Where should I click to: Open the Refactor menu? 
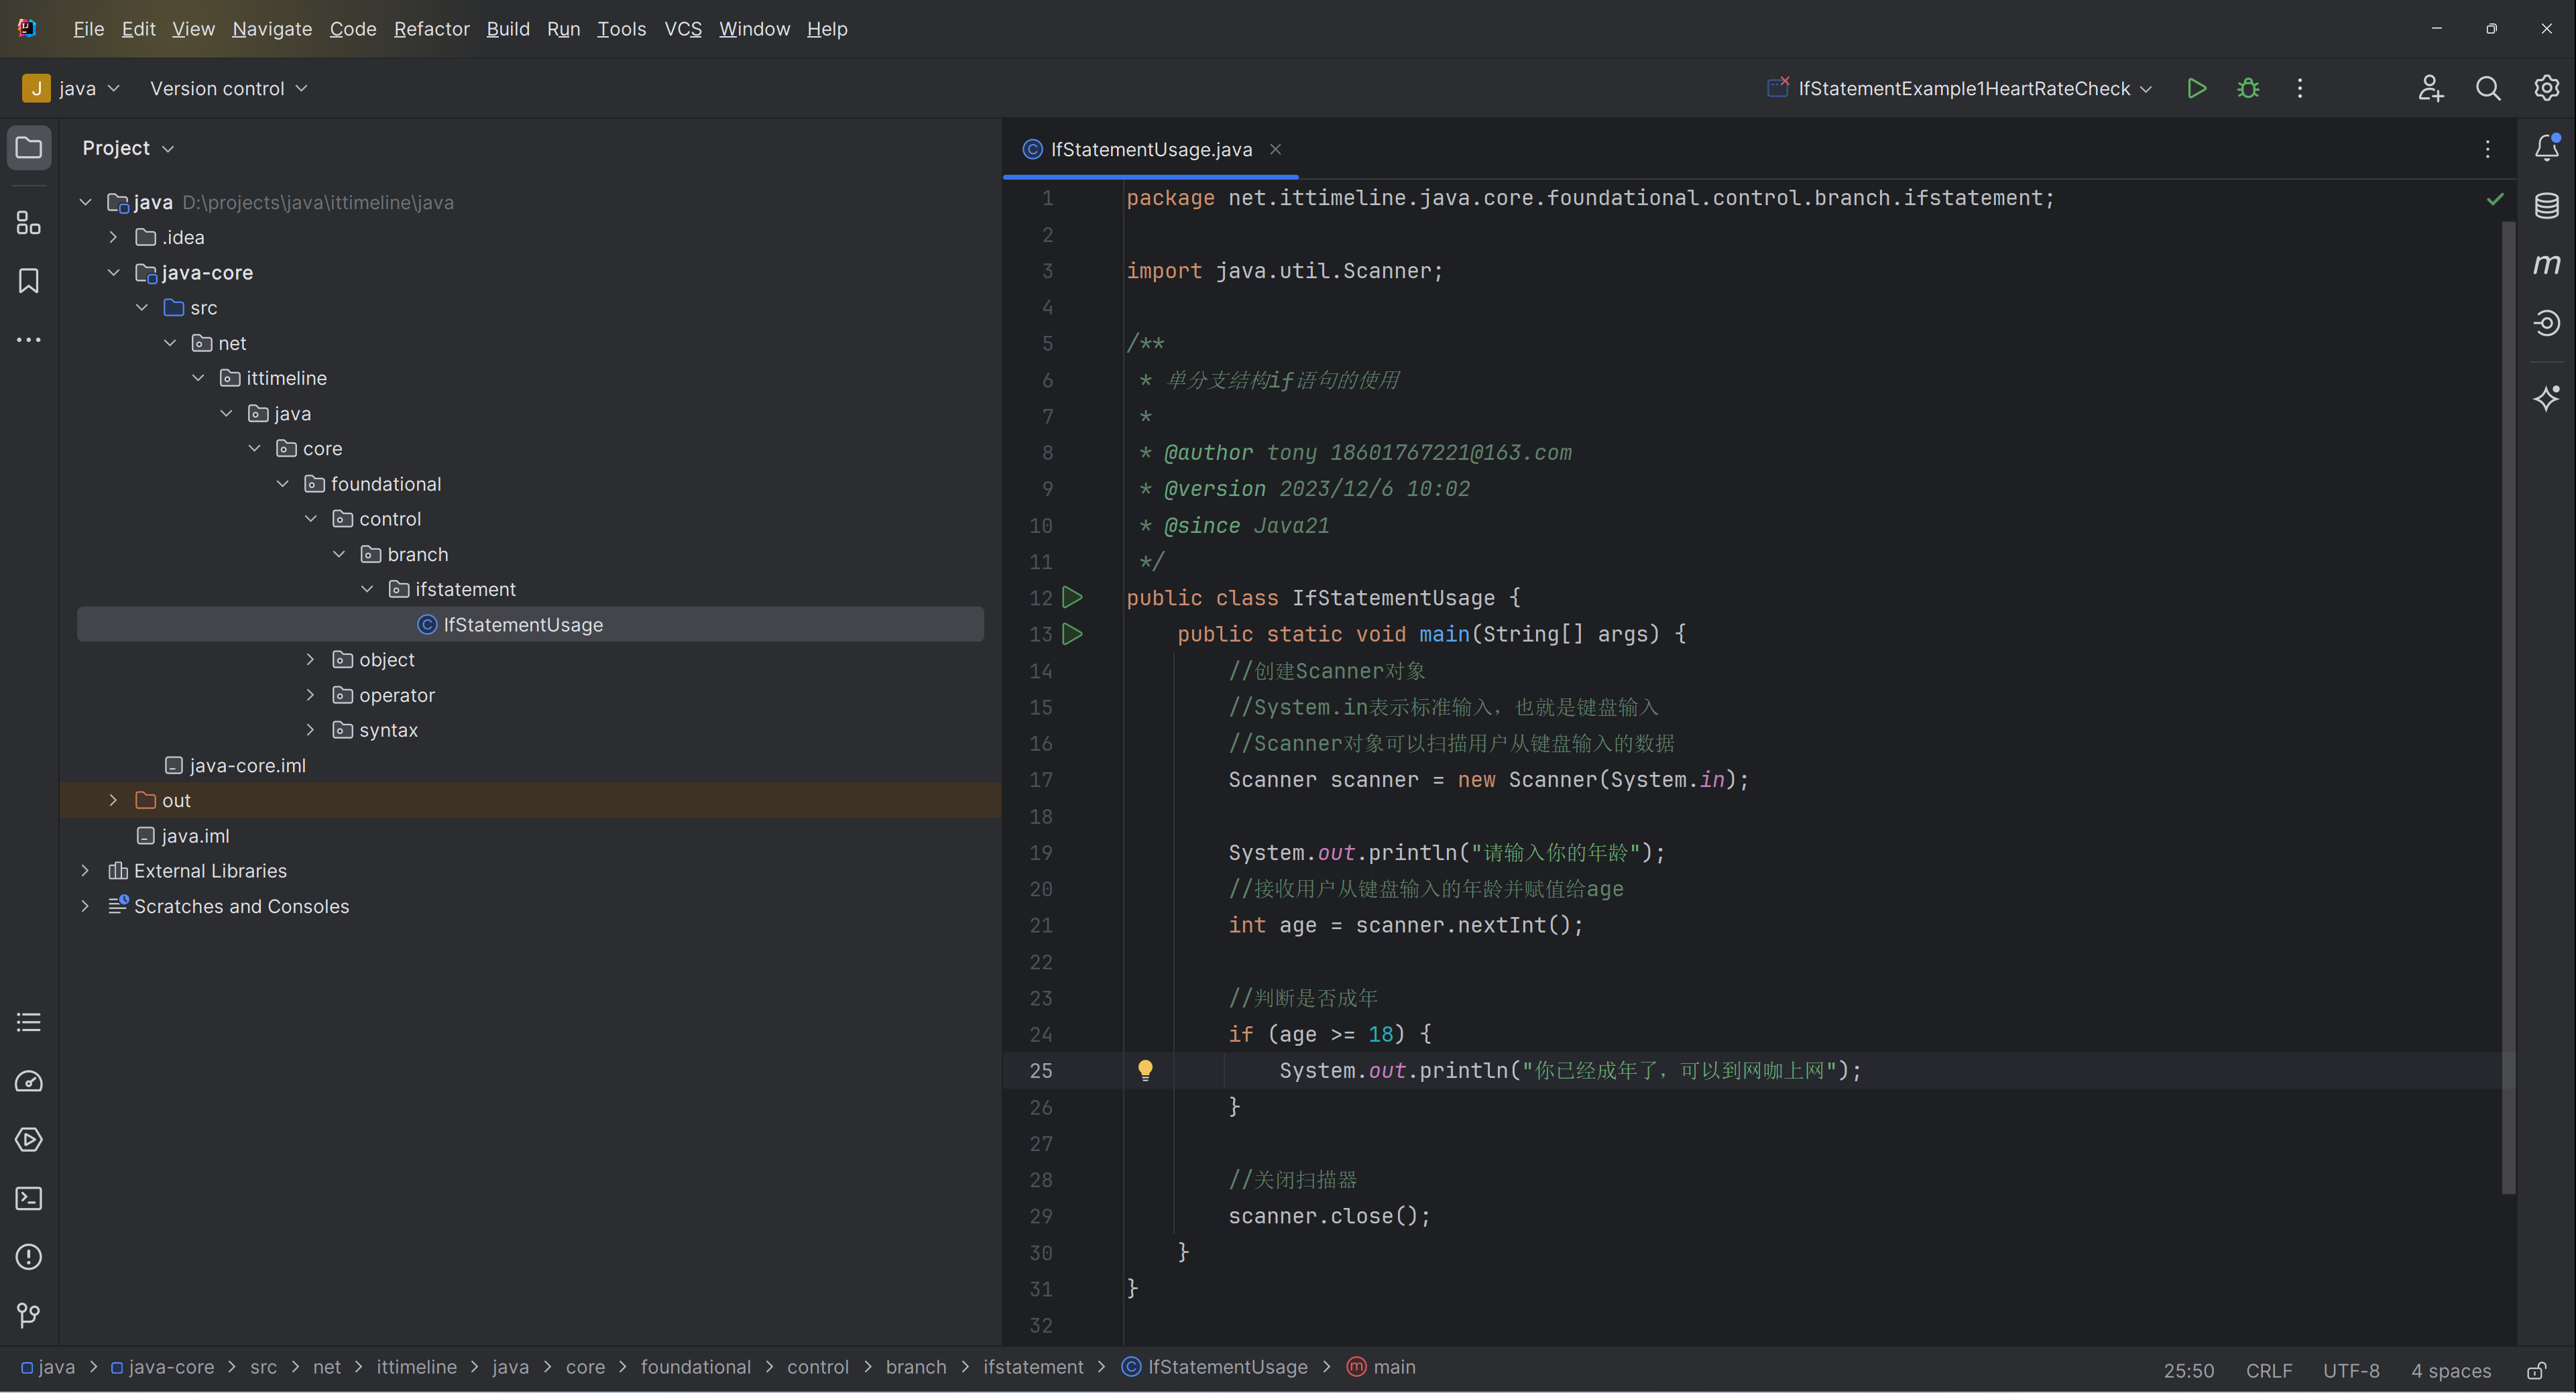[431, 29]
